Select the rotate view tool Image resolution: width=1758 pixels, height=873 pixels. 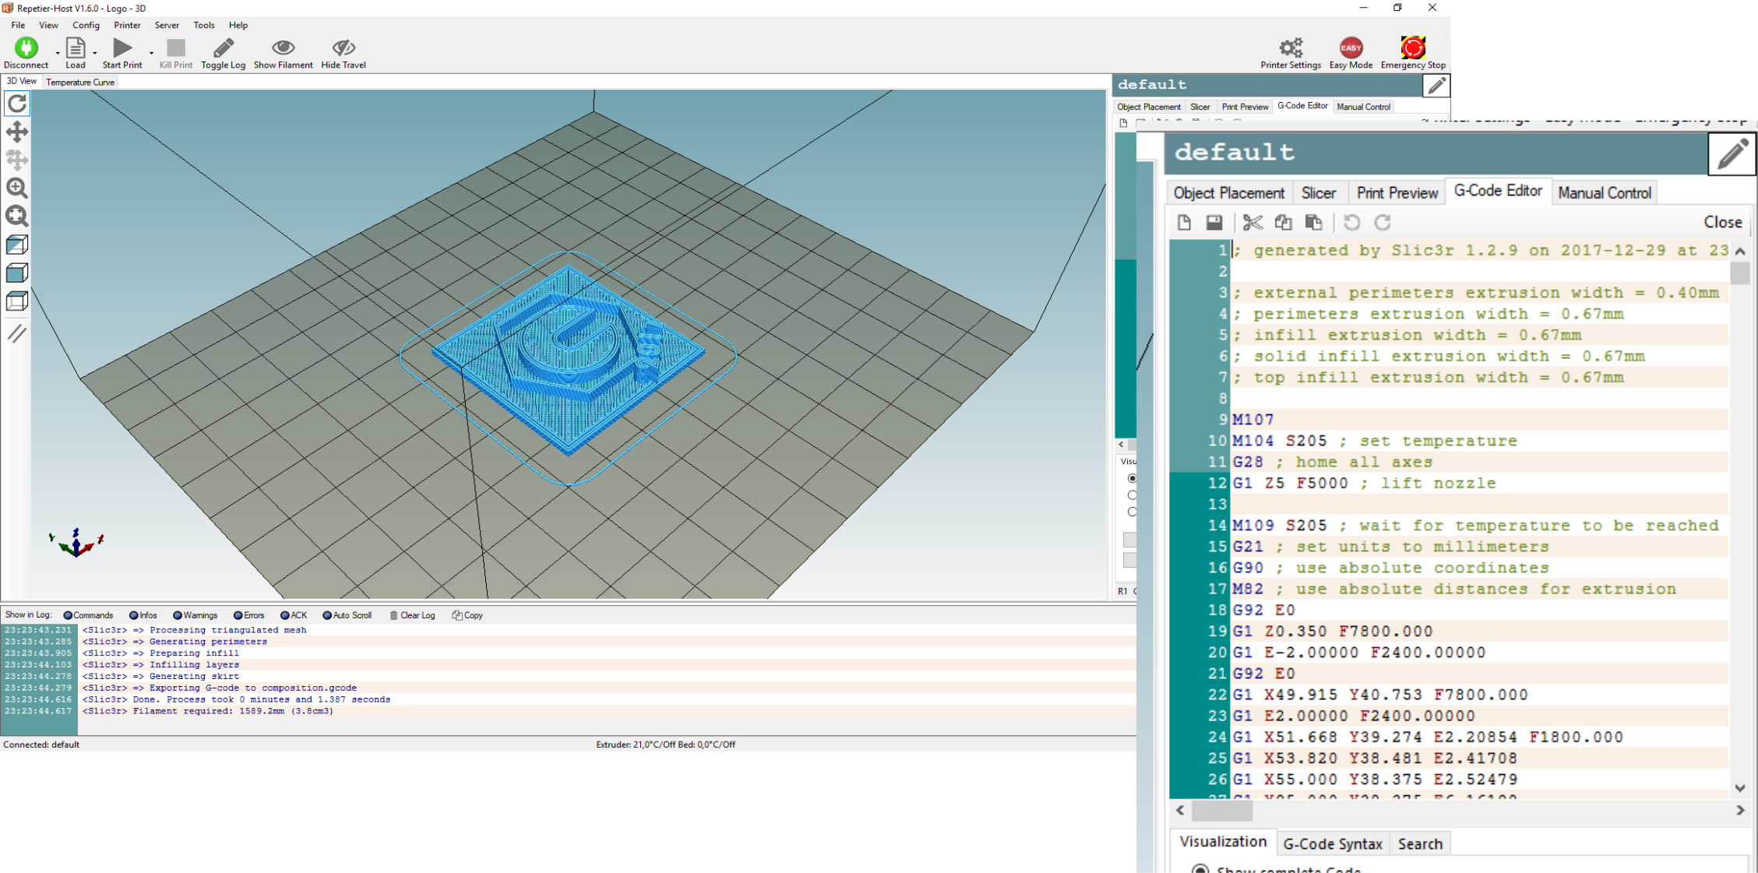click(x=17, y=104)
